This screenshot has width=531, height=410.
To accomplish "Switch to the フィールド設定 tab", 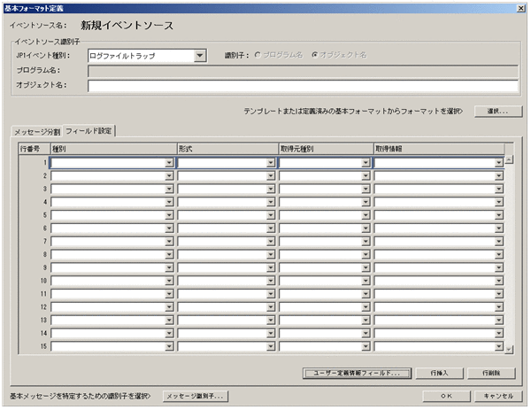I will pos(89,131).
